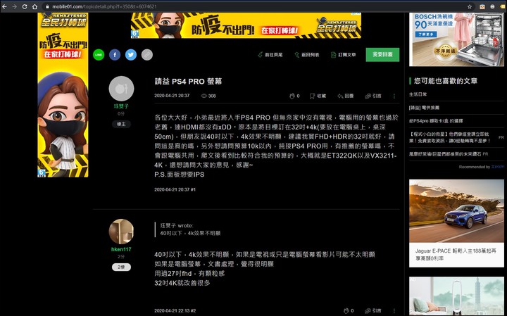This screenshot has height=316, width=507.
Task: Open the BOSCH dishwasher ad
Action: 456,39
